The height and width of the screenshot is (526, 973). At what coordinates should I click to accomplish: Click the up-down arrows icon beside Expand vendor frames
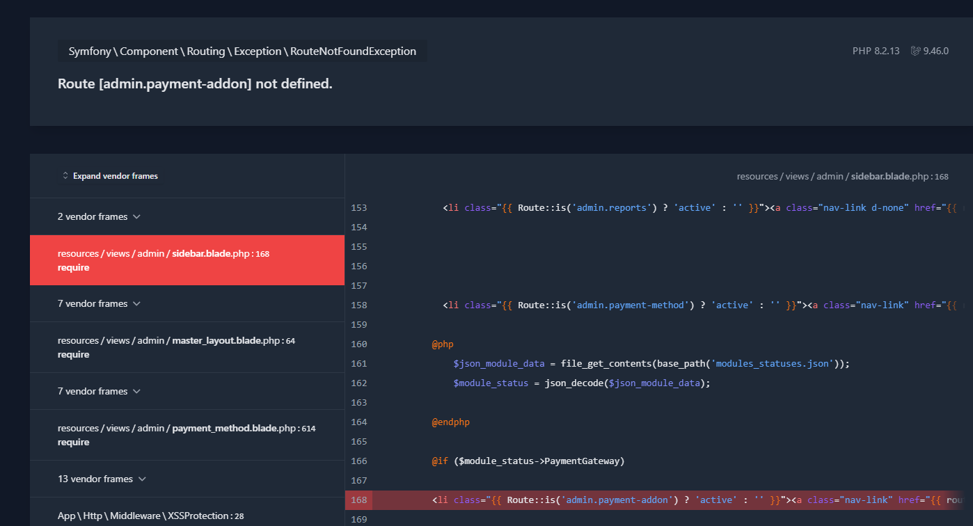pos(65,176)
